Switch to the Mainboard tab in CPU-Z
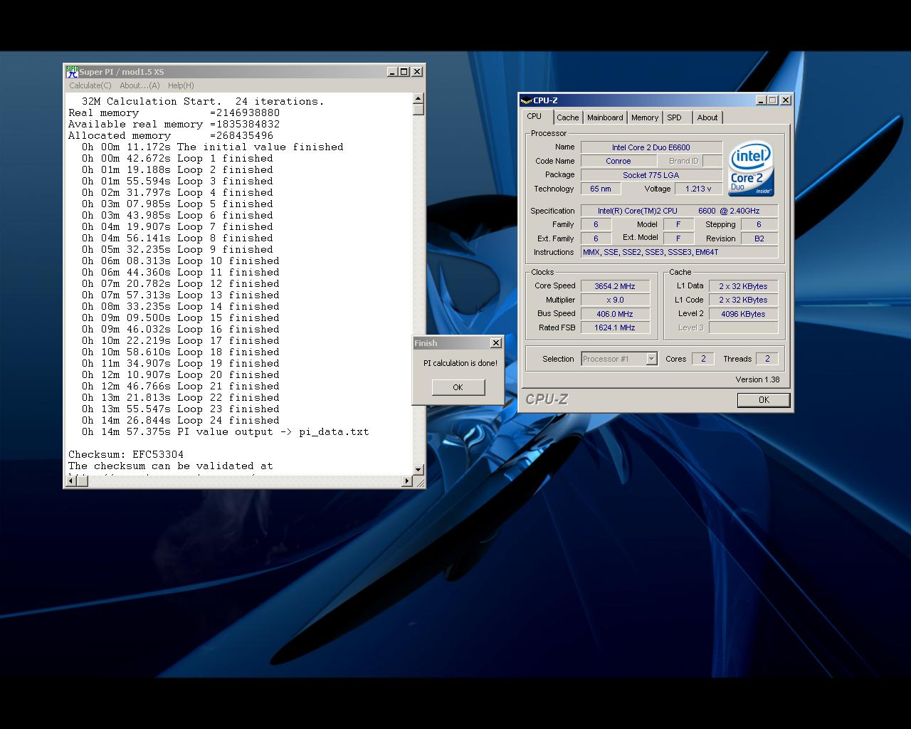The width and height of the screenshot is (911, 729). click(x=605, y=117)
